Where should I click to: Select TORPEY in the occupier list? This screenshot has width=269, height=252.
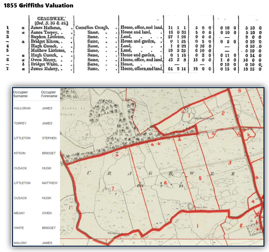[20, 123]
